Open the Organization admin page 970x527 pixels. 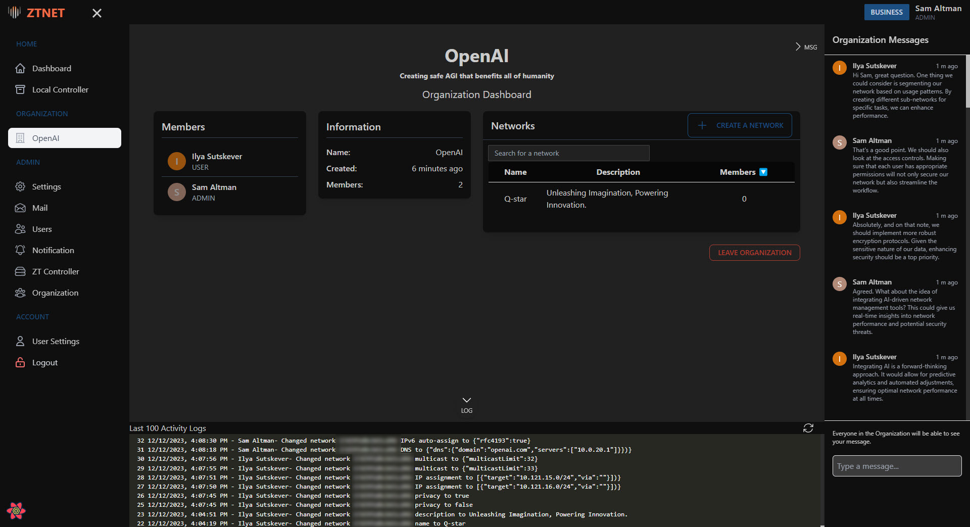[x=55, y=293]
